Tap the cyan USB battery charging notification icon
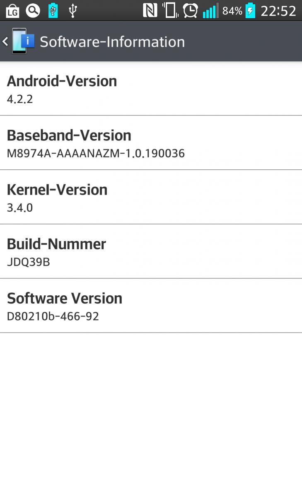Screen dimensions: 302x497 (x=53, y=10)
